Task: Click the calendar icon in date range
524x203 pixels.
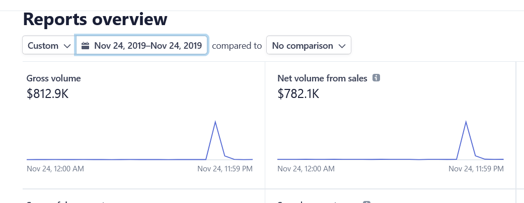Action: (x=85, y=46)
